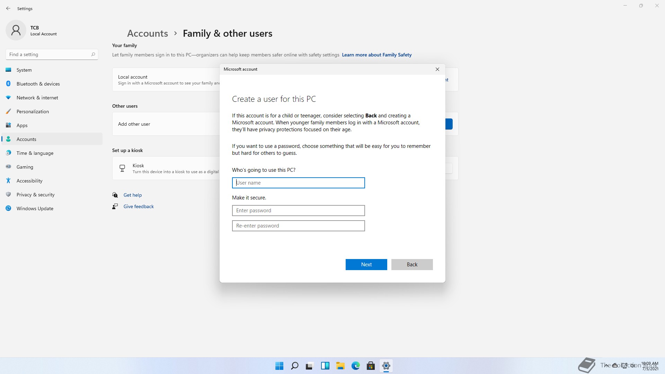Go to Network & internet settings

pos(52,98)
